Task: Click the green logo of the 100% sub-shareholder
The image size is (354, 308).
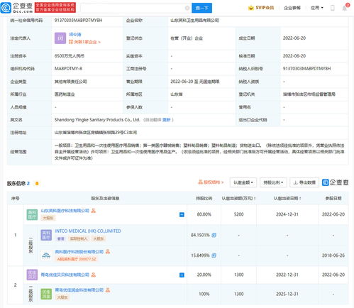Action: click(46, 294)
